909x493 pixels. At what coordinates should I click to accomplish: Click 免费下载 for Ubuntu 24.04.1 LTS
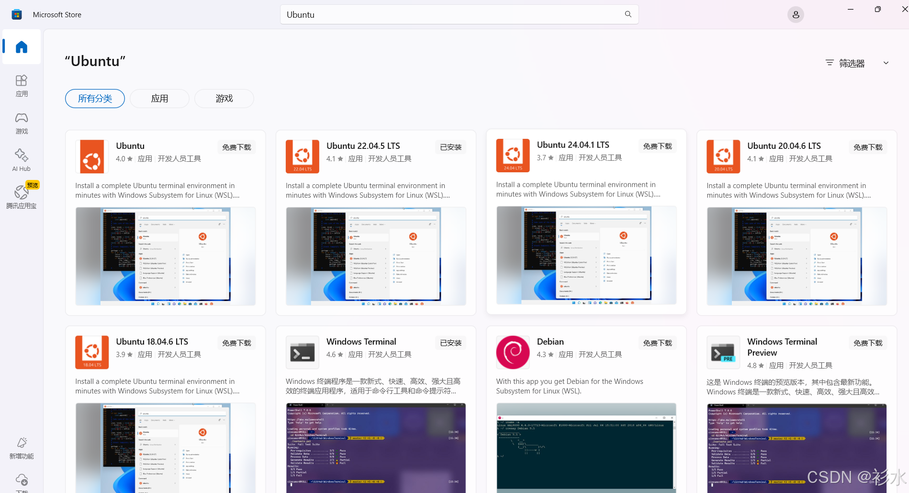657,146
